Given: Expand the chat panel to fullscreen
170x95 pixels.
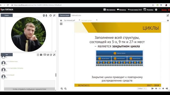Looking at the screenshot, I should pyautogui.click(x=54, y=55).
